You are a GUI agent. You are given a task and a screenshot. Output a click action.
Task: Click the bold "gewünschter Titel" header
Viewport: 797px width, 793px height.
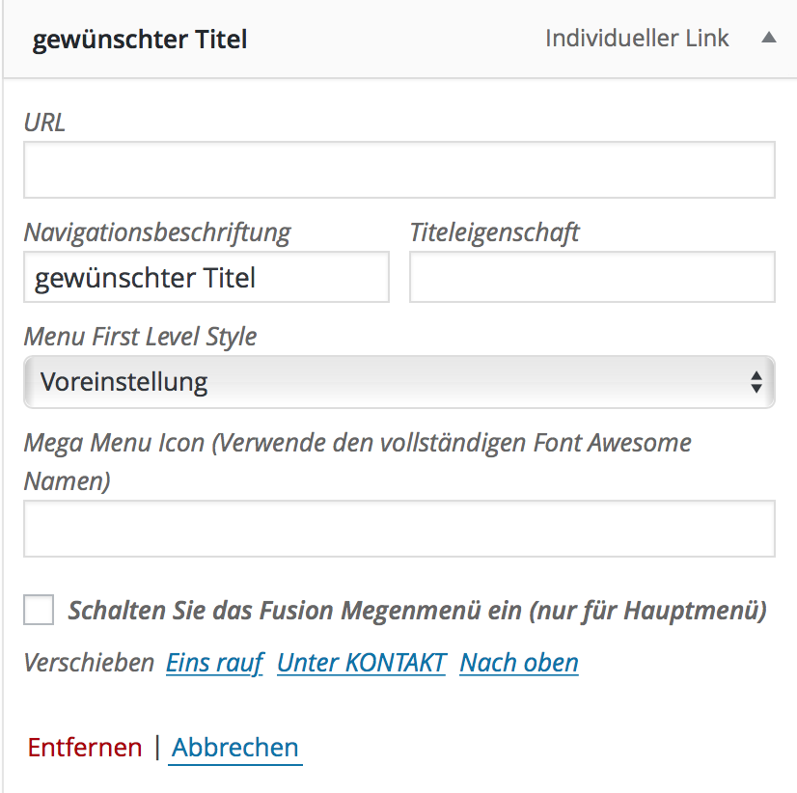140,41
